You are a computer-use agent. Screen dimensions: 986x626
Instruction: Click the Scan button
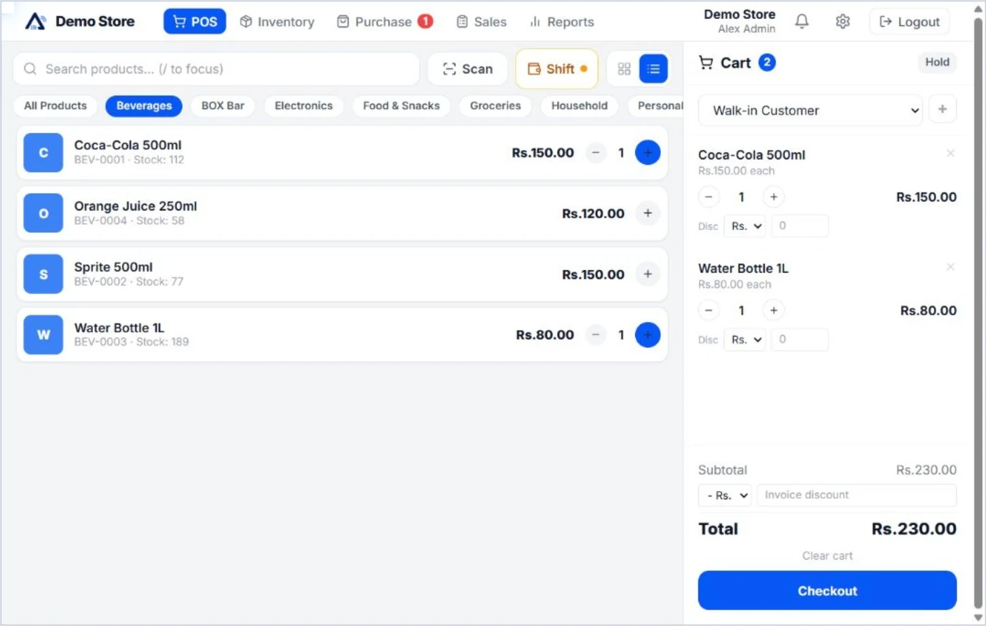(468, 69)
